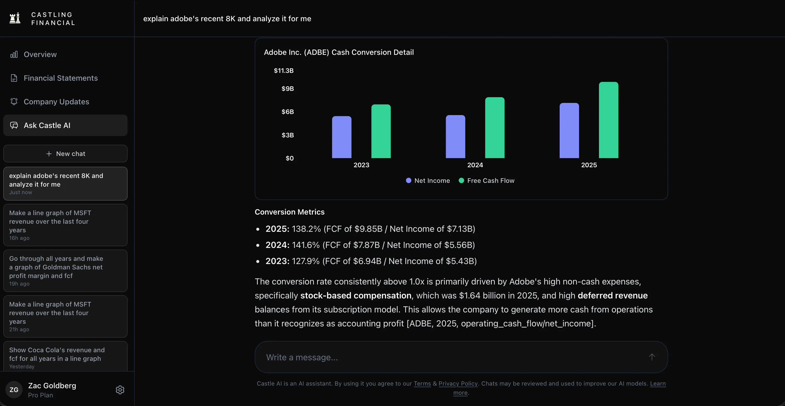785x406 pixels.
Task: Toggle Net Income series in chart legend
Action: [x=428, y=180]
